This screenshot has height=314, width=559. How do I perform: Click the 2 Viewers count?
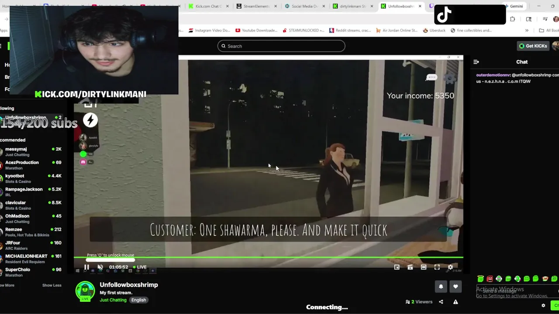click(419, 302)
